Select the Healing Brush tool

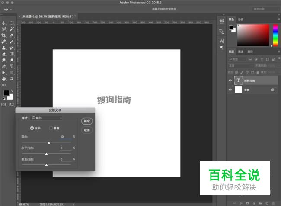[x=3, y=42]
